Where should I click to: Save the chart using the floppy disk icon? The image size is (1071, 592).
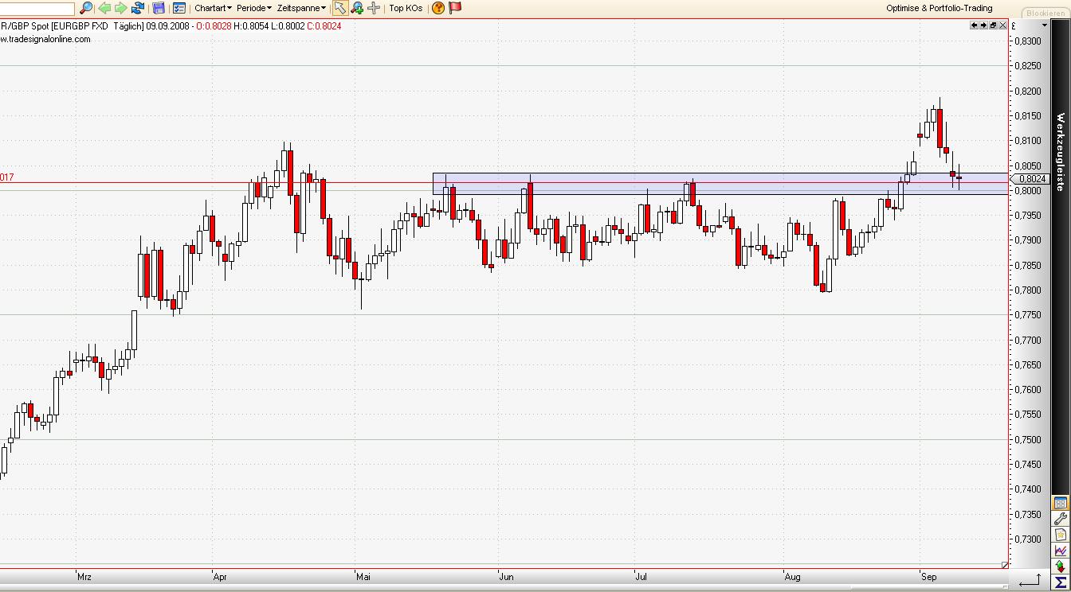click(159, 8)
